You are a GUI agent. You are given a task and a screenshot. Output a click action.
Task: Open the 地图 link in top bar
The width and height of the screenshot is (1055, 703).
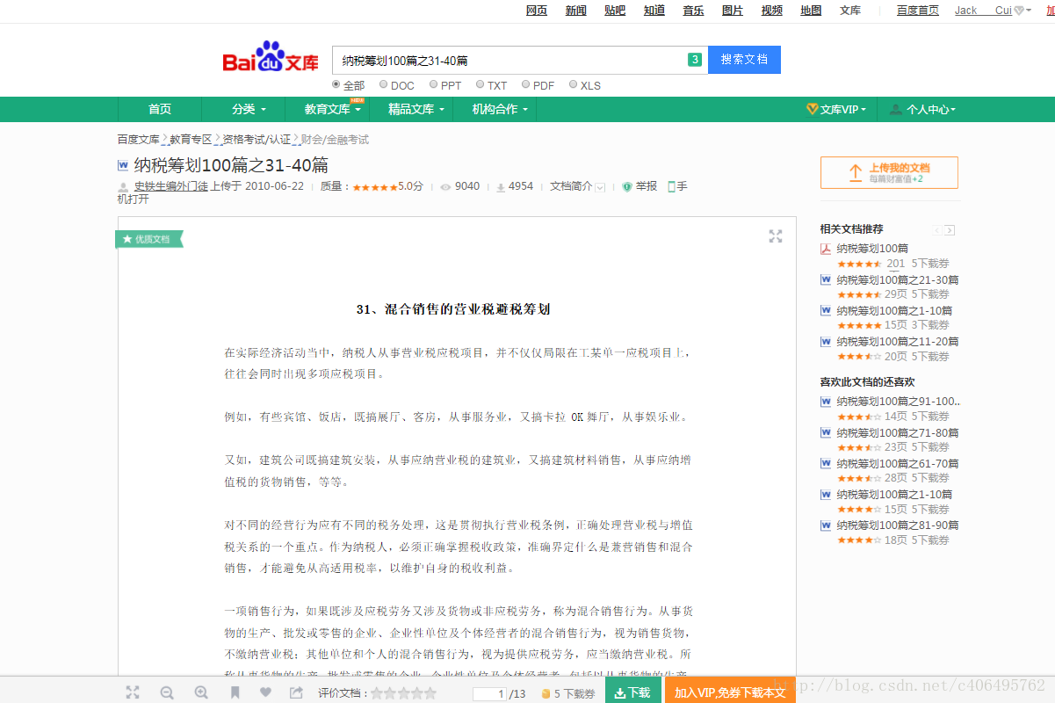811,11
